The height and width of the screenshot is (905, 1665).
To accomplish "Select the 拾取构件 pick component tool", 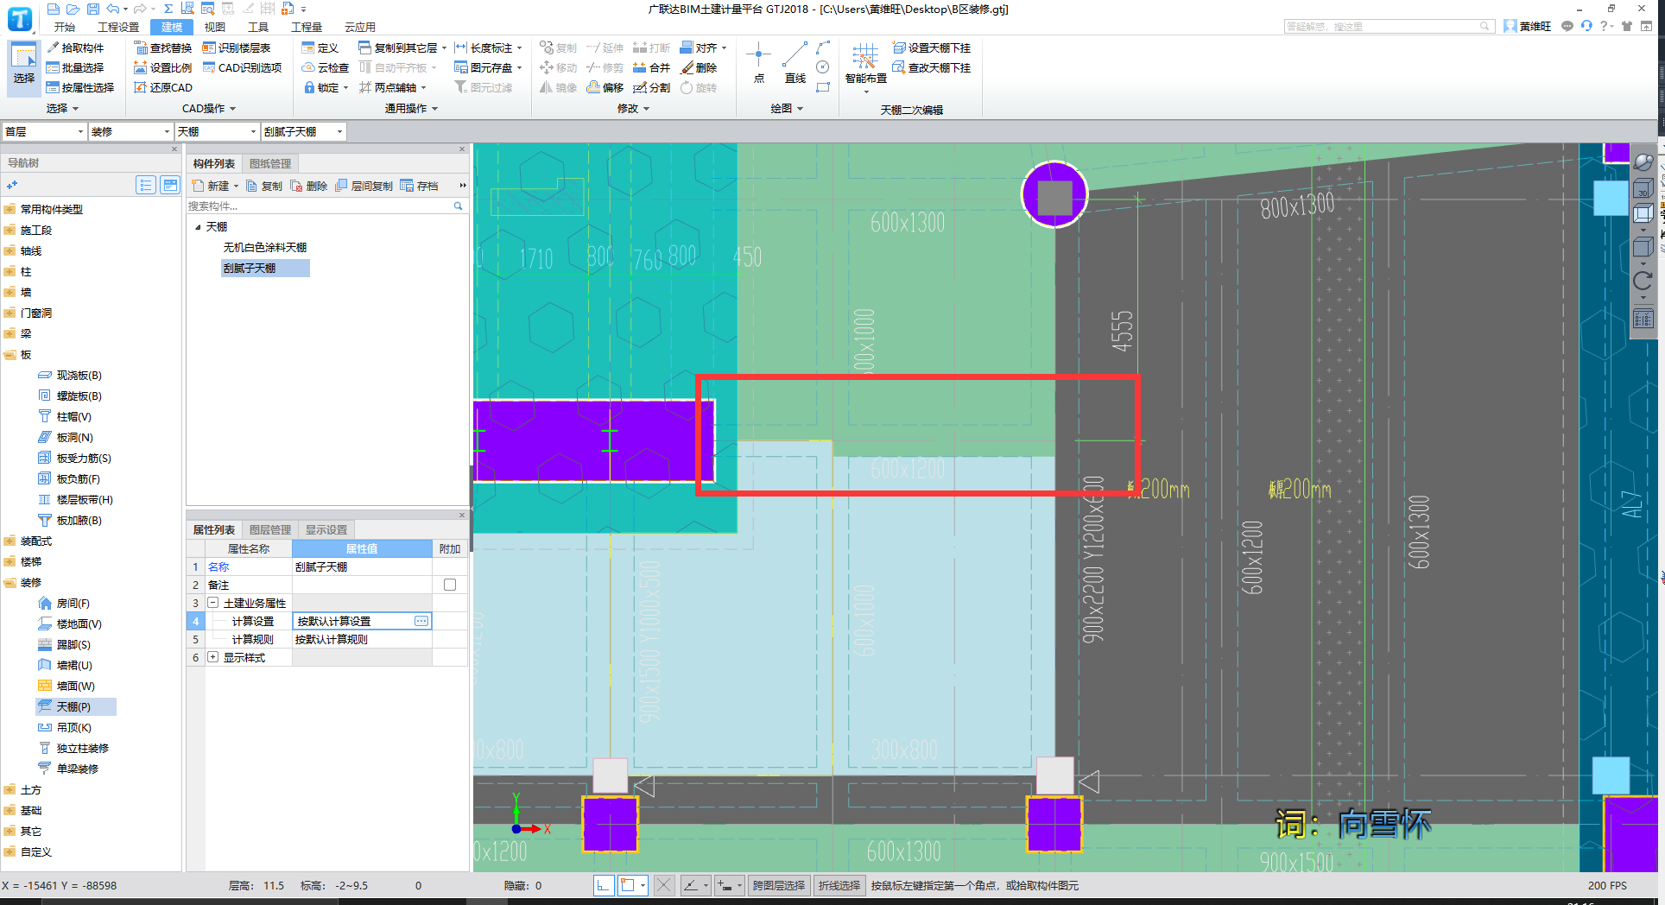I will pos(75,47).
